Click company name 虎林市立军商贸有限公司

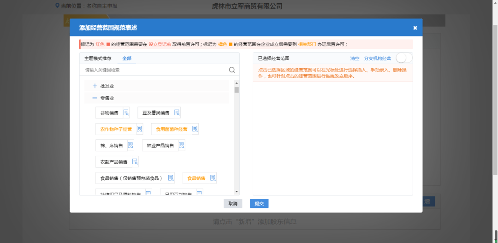coord(248,6)
